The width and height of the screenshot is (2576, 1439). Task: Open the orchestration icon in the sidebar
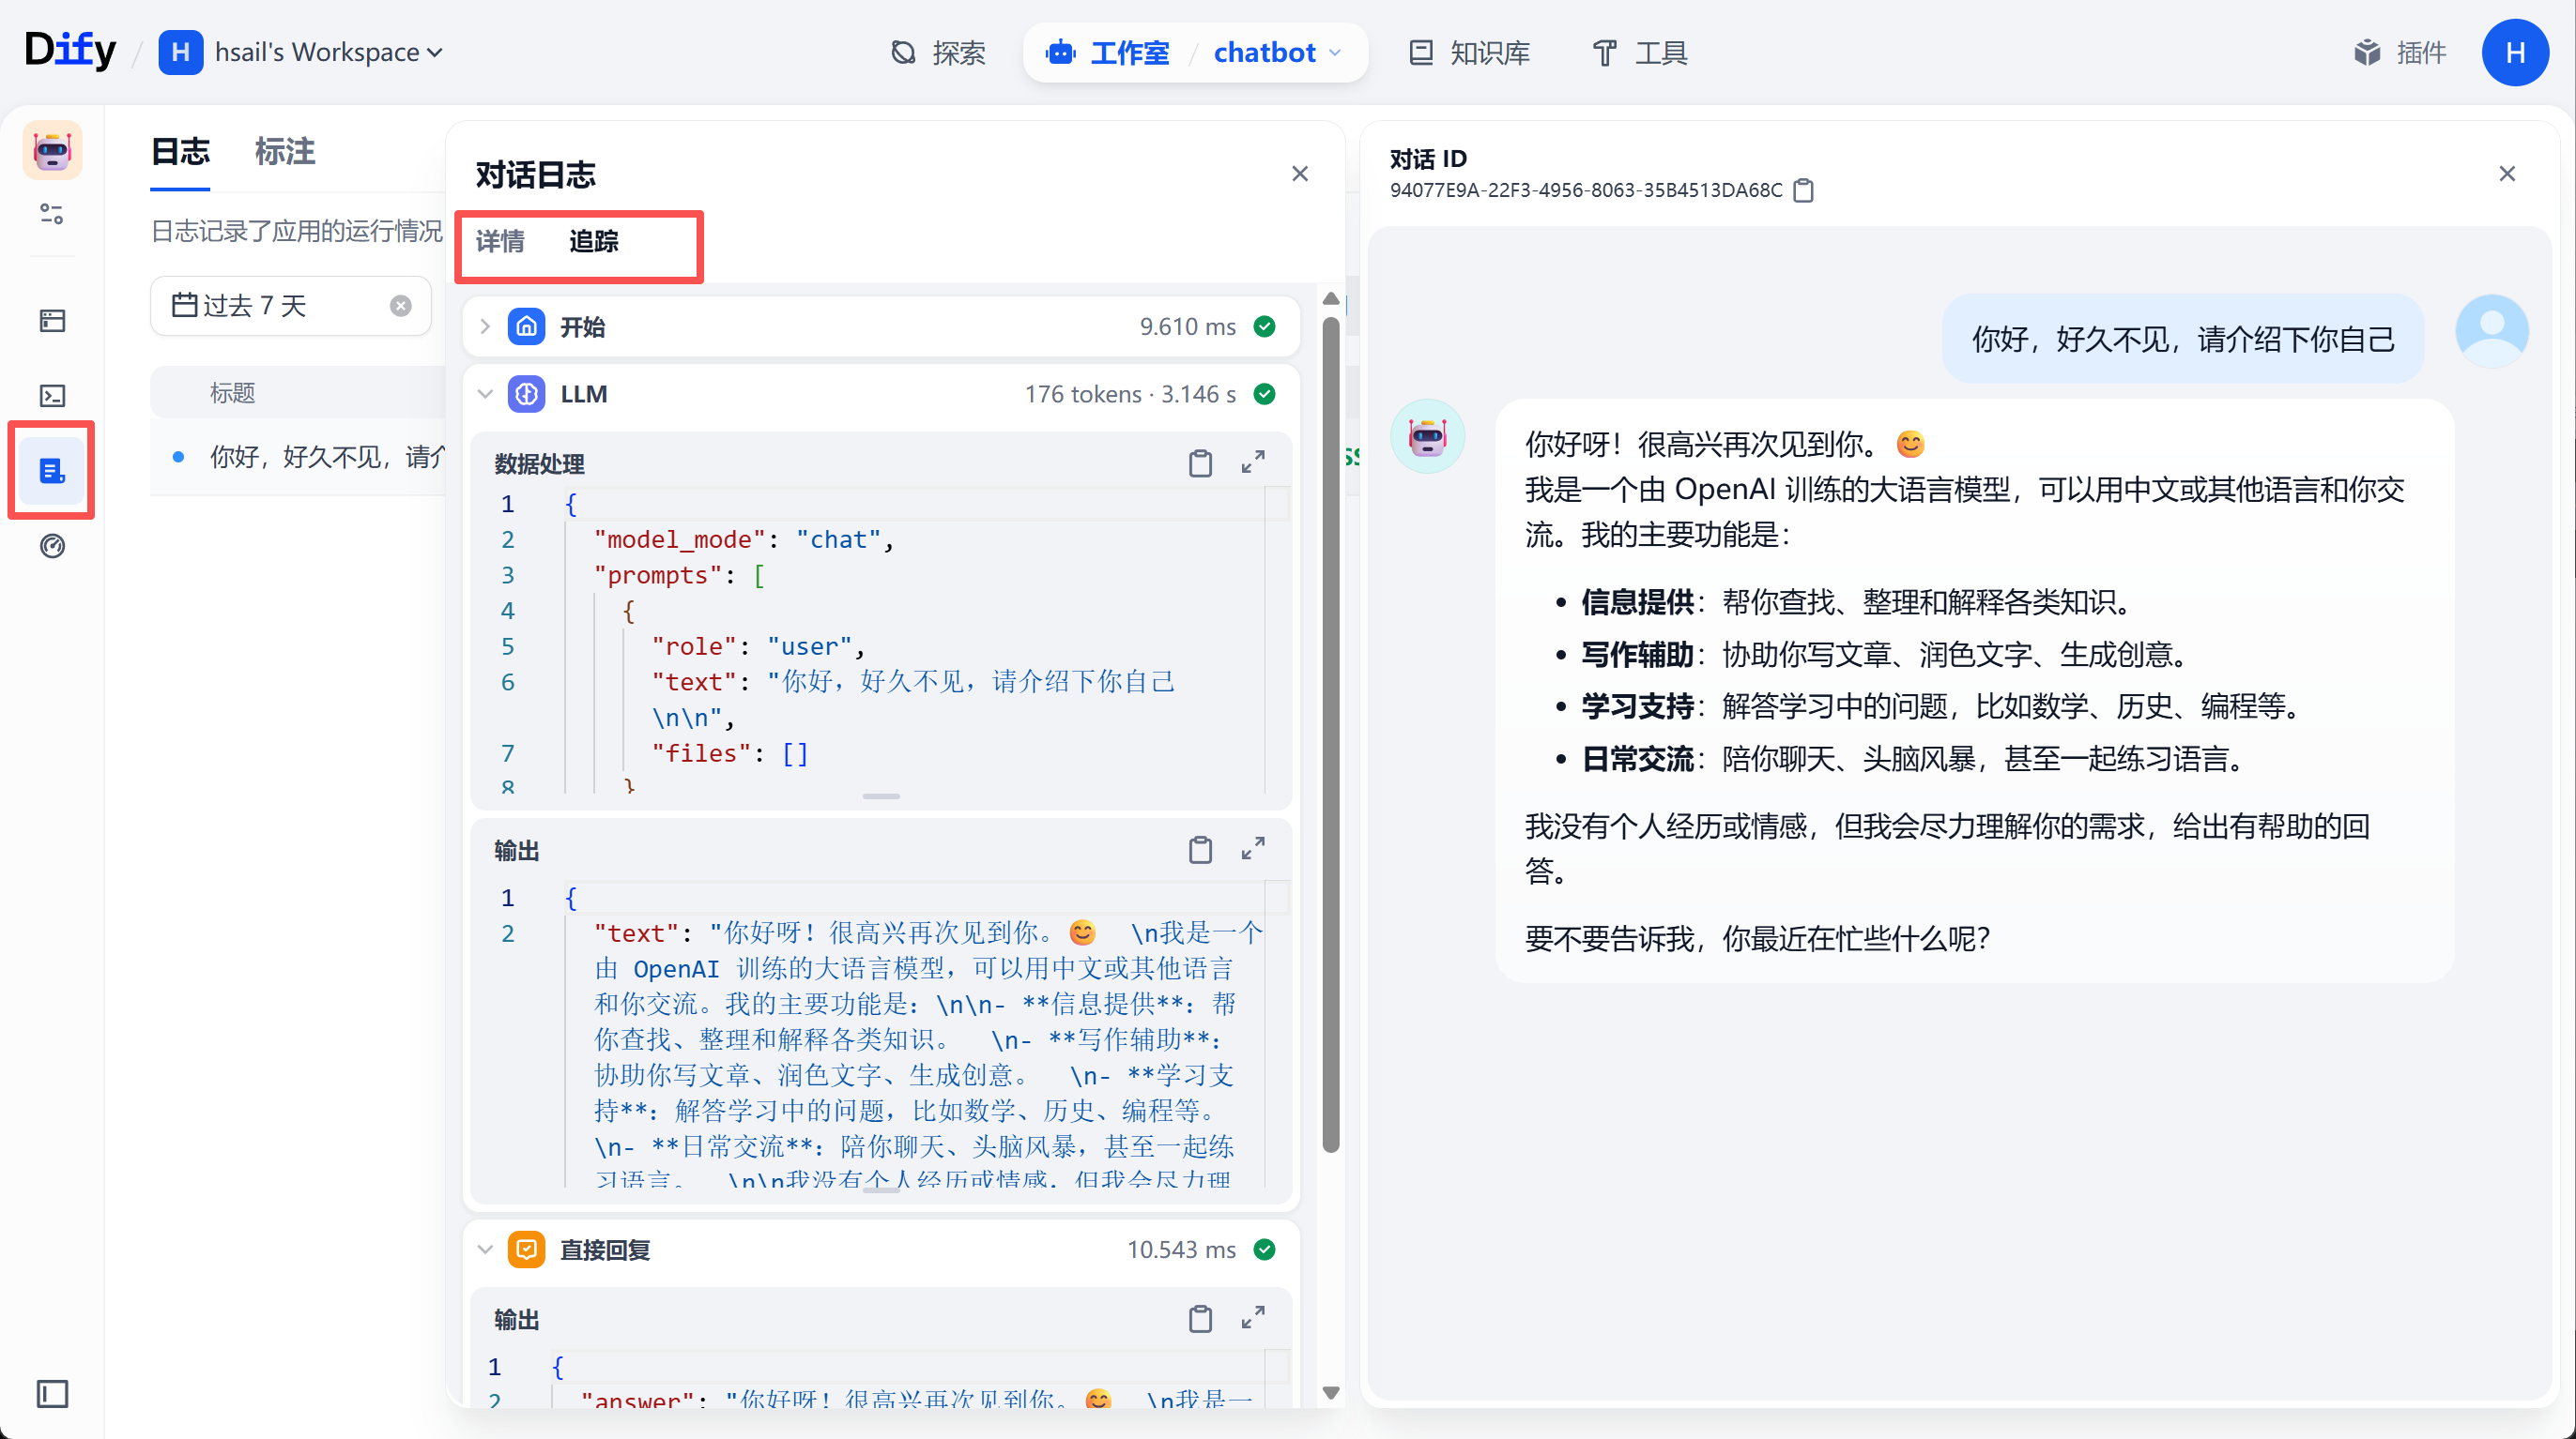click(52, 321)
